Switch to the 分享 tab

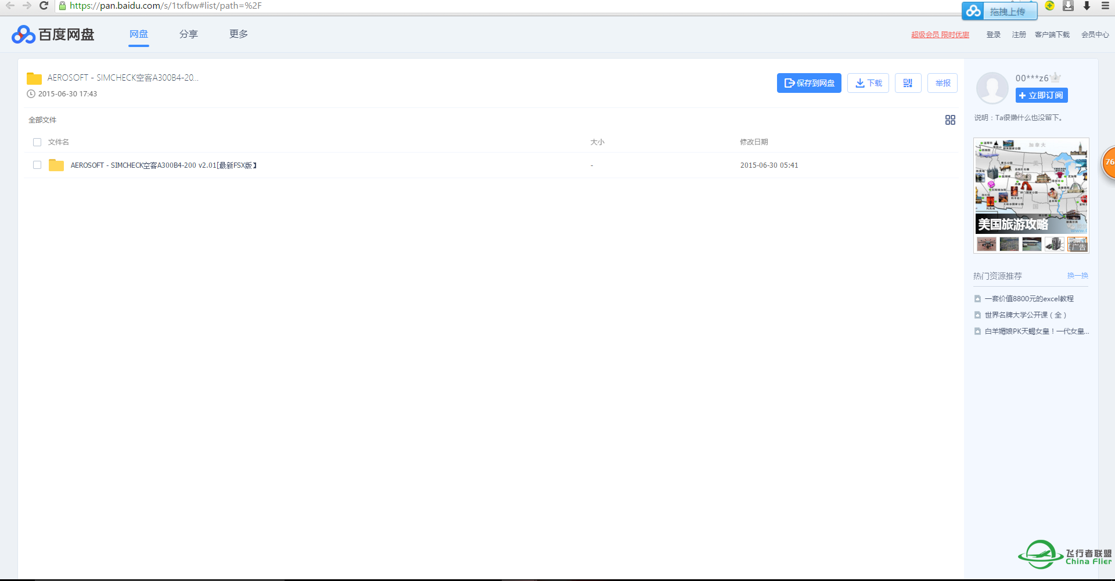188,34
